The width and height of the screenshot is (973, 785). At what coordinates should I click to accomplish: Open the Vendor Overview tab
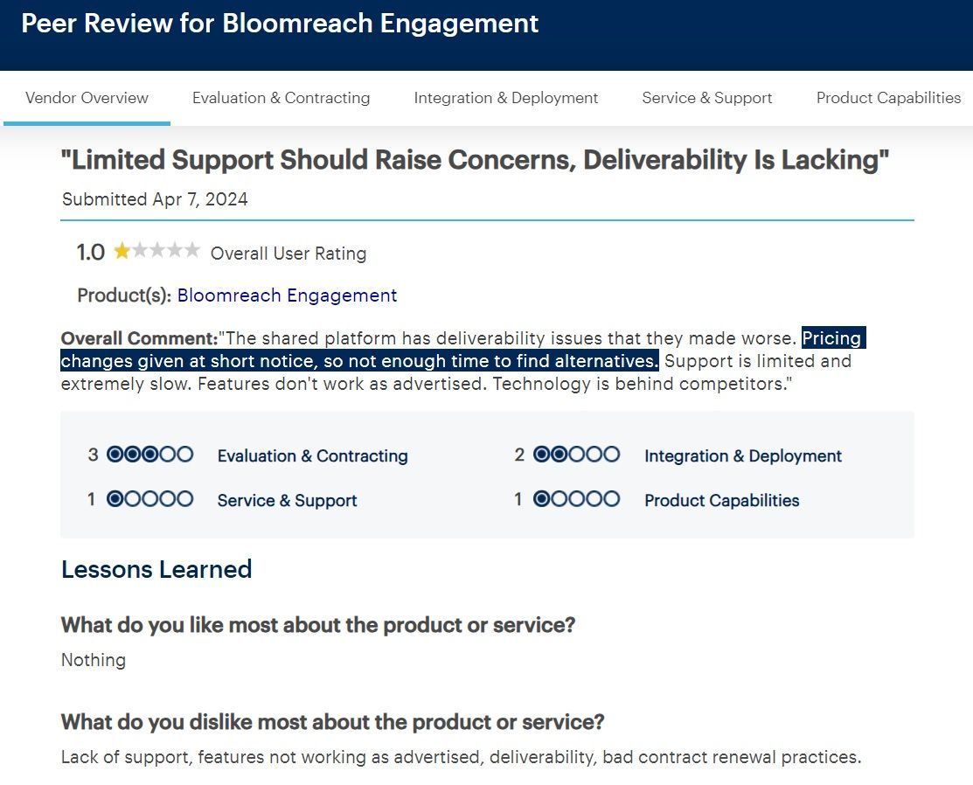[87, 98]
